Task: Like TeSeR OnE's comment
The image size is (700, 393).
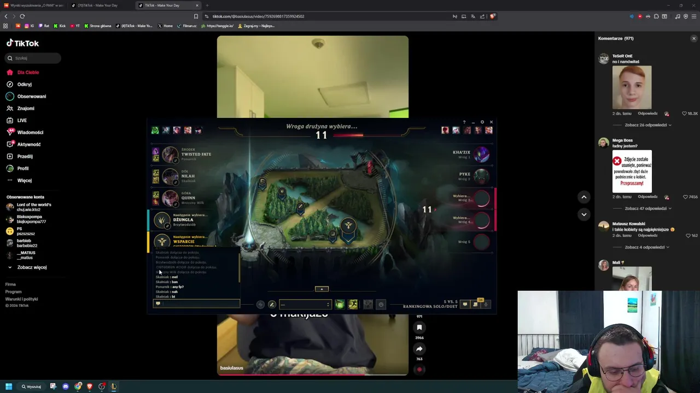Action: (685, 114)
